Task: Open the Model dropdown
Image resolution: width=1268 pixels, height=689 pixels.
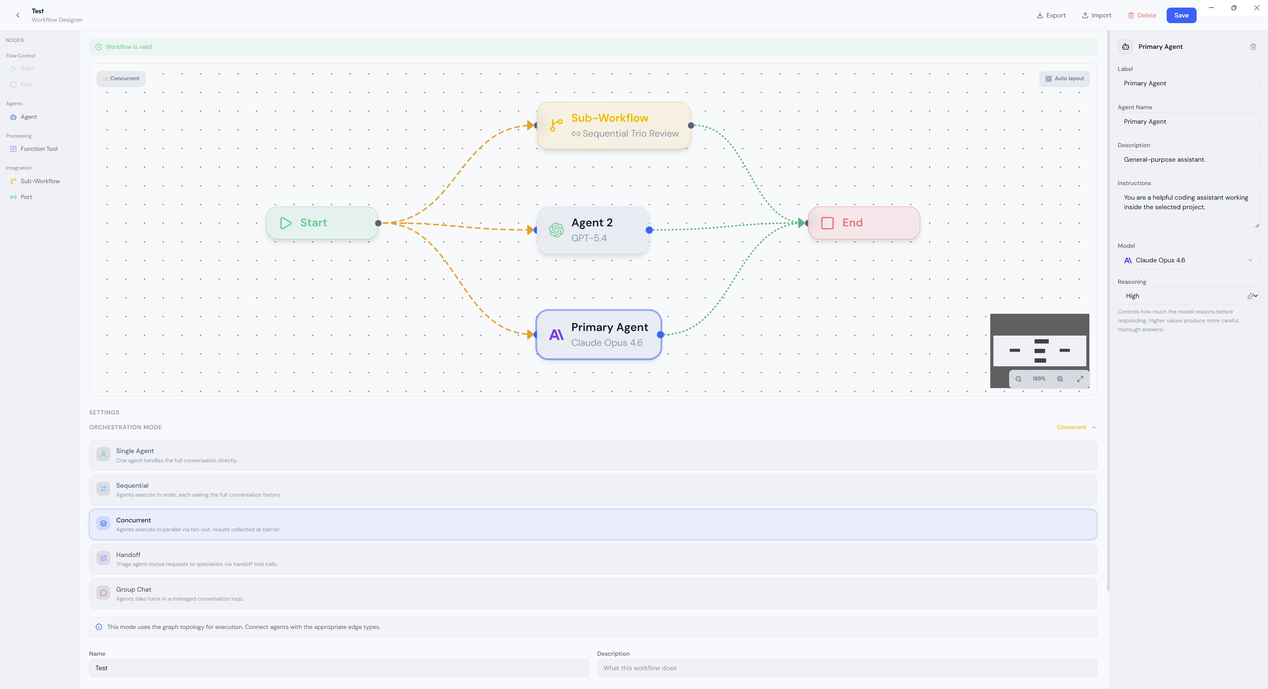Action: 1188,261
